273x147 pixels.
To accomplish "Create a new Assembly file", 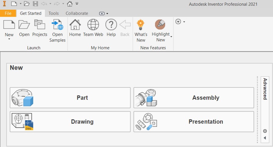I will [194, 98].
